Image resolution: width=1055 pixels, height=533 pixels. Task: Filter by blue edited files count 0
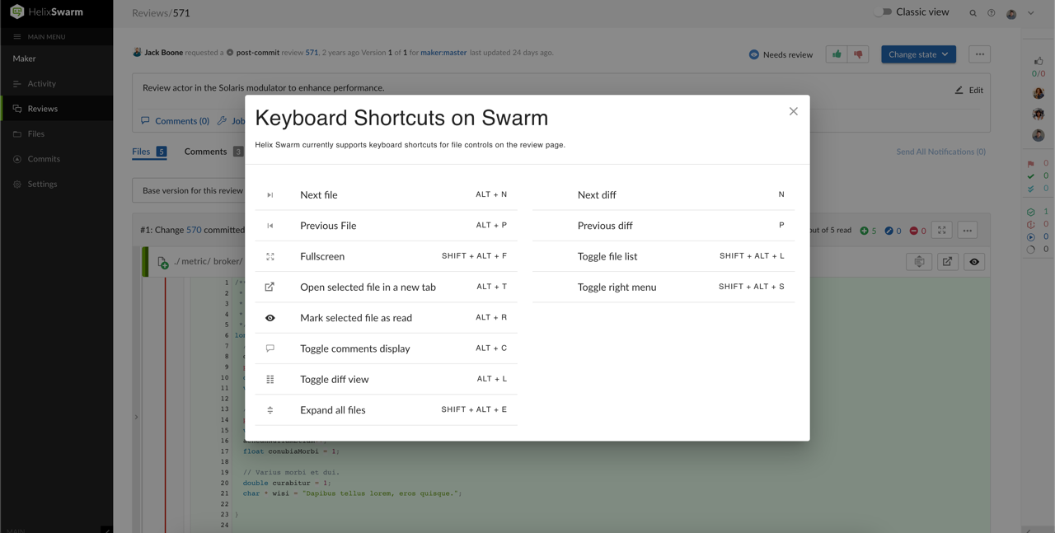893,231
